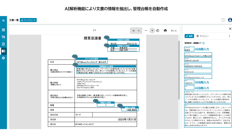
Task: Switch to the 編集 tab
Action: pos(189,36)
